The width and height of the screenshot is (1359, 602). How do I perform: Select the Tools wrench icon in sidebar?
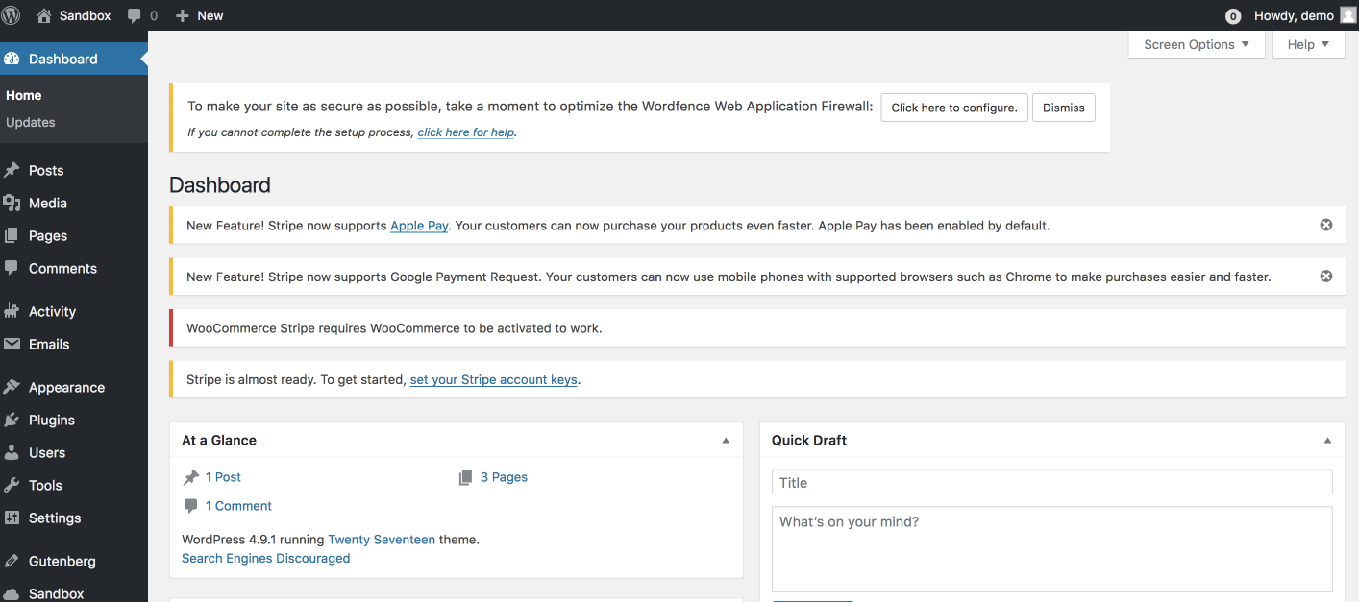(12, 485)
